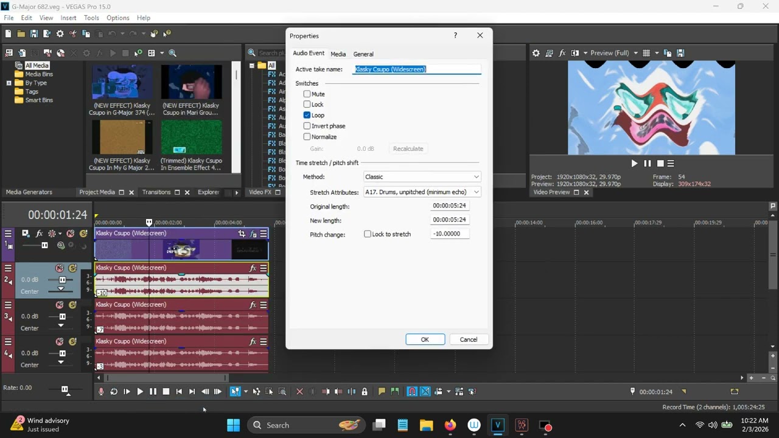Switch to the General tab in Properties
779x438 pixels.
[363, 54]
